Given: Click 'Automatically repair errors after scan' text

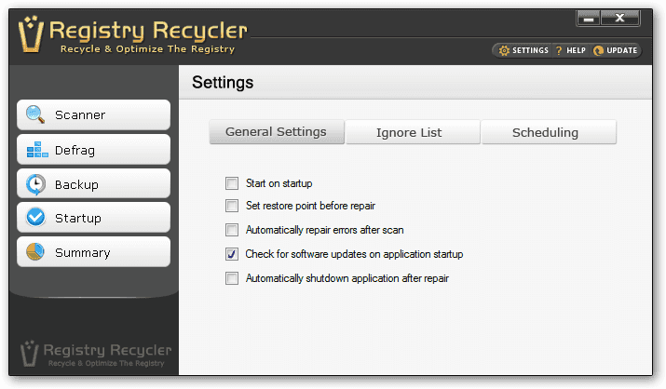Looking at the screenshot, I should tap(324, 230).
